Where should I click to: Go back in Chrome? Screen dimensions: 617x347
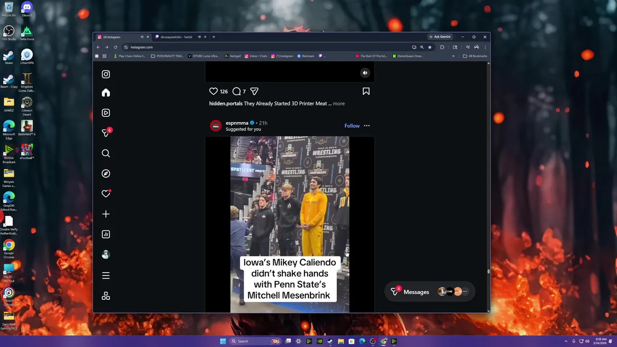[x=98, y=47]
